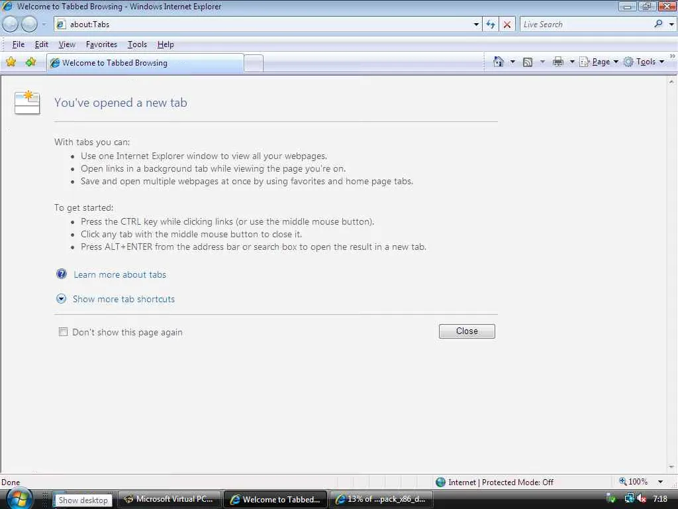
Task: Click the address bar showing about:Tabs
Action: point(267,25)
